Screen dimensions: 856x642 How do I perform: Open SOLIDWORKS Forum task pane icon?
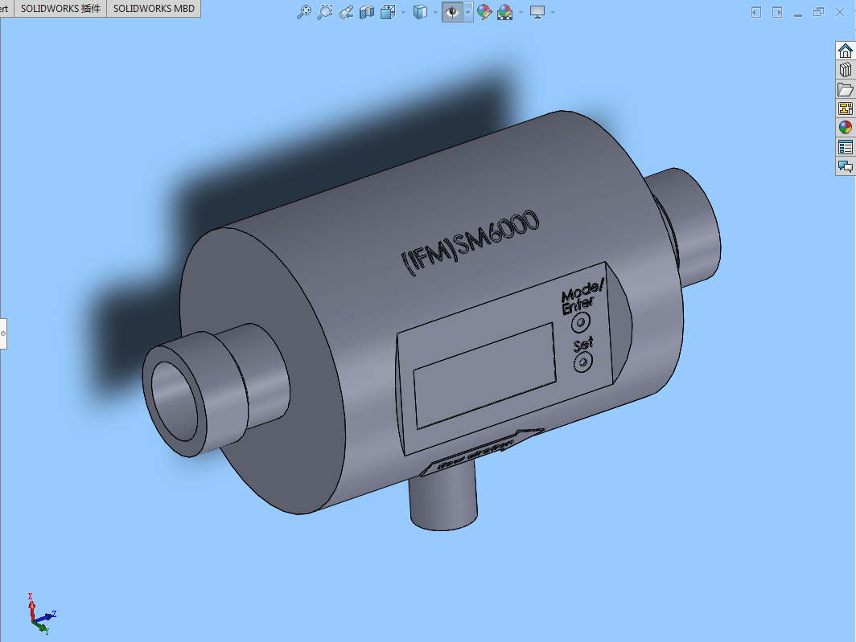click(x=845, y=166)
